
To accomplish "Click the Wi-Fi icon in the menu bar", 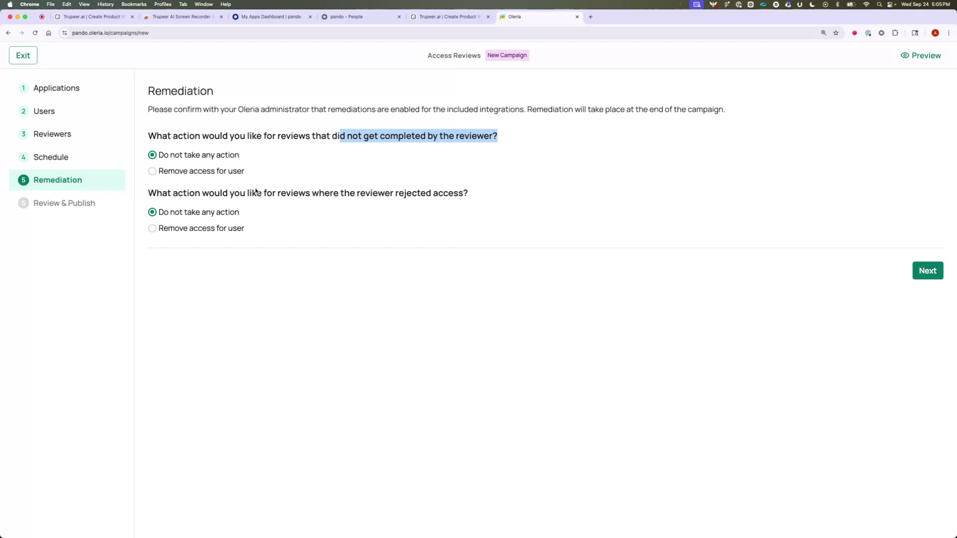I will [866, 4].
